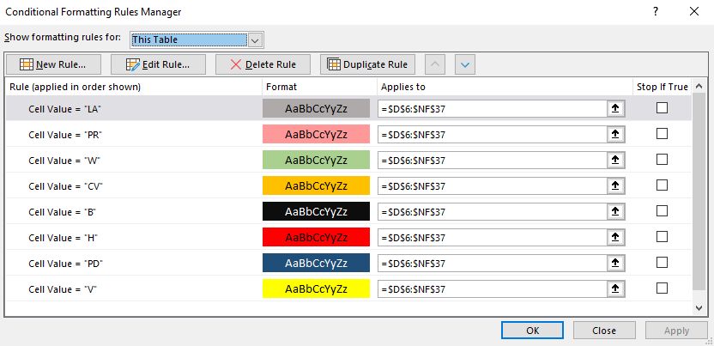Open the Edit Rule dialog
This screenshot has height=346, width=714.
click(158, 64)
